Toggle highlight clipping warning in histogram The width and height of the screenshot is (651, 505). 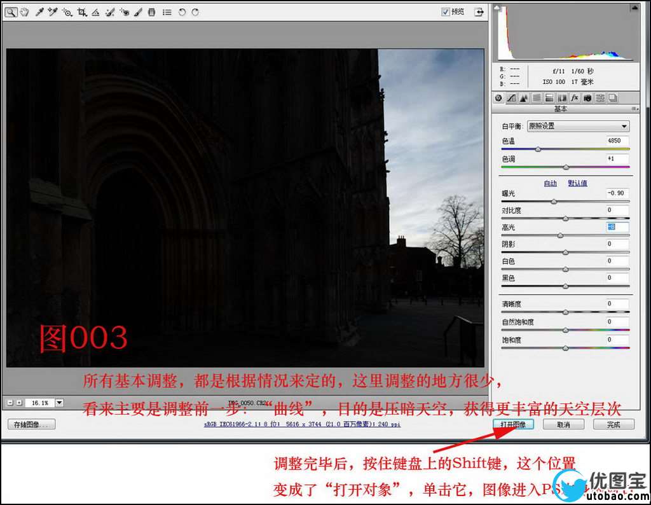tap(634, 8)
